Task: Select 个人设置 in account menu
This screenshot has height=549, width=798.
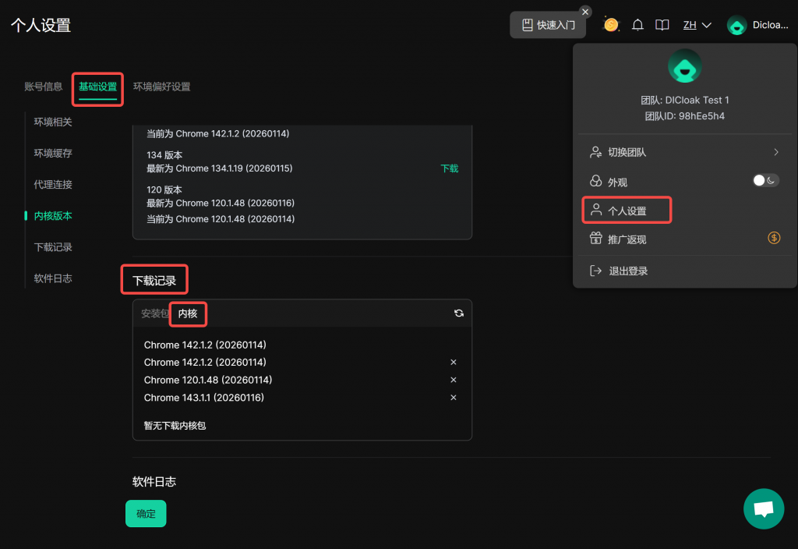Action: coord(627,211)
